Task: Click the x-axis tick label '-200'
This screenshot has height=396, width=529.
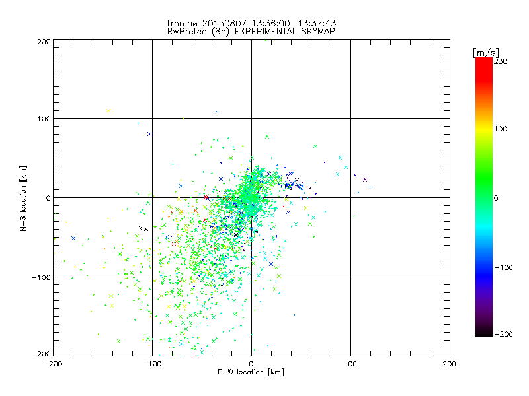Action: point(53,364)
